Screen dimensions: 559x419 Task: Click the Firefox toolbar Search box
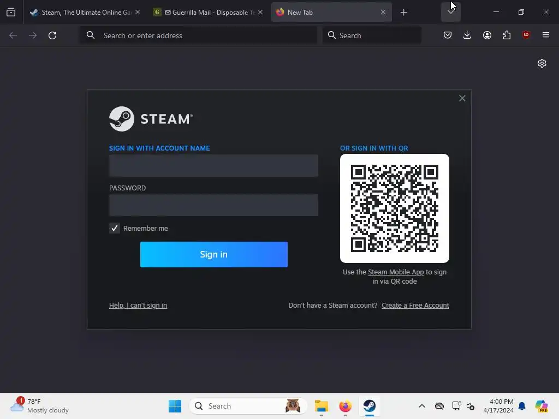(x=372, y=35)
